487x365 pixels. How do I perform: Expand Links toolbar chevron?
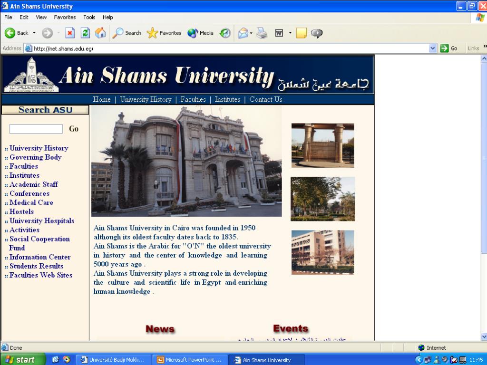tap(485, 47)
